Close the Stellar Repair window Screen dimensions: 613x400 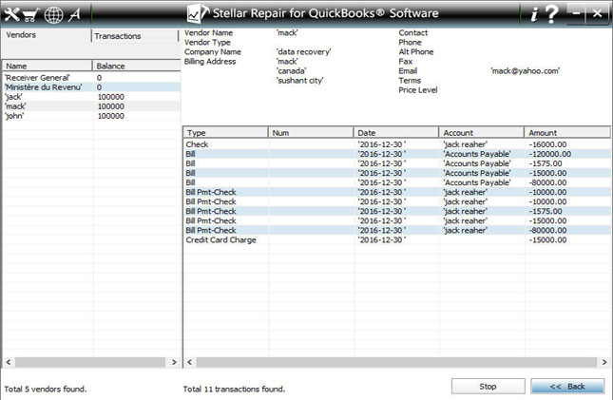point(597,13)
